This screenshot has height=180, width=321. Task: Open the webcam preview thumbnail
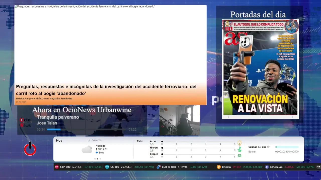[180, 120]
